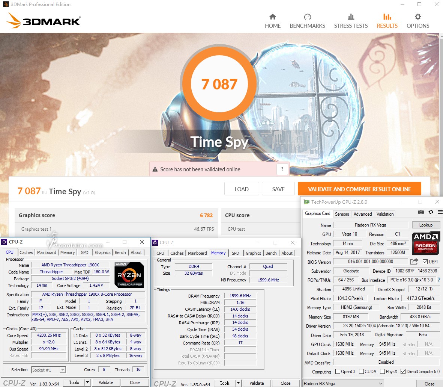This screenshot has height=387, width=443.
Task: Click Validate and Compare Result Online
Action: point(359,189)
